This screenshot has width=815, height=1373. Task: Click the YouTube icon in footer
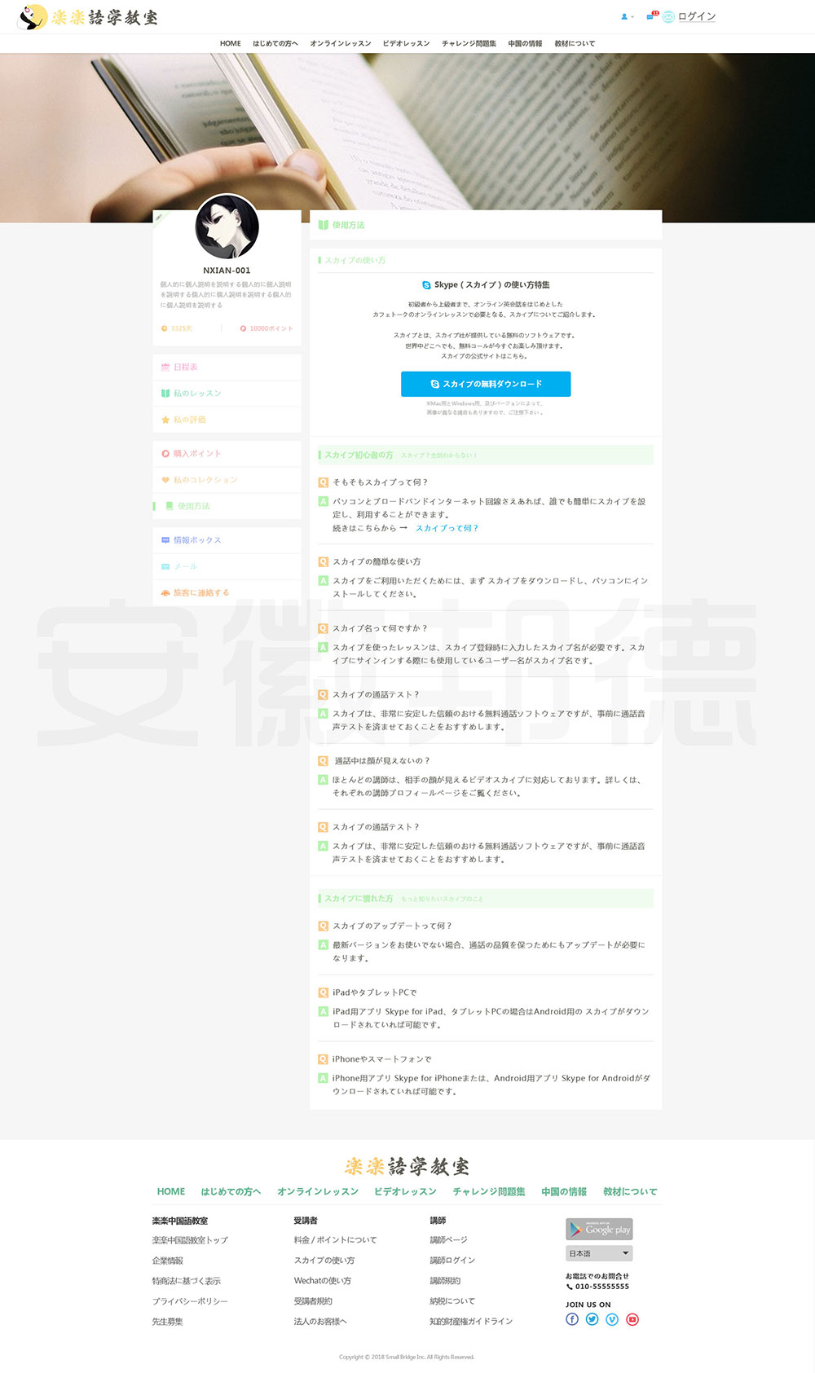[632, 1319]
